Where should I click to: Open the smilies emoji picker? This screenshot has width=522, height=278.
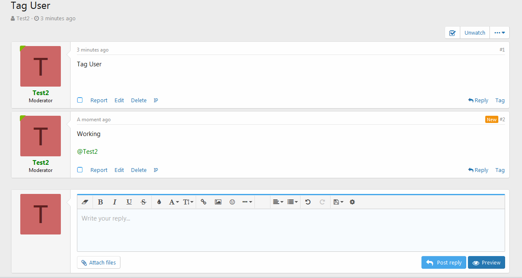coord(232,202)
